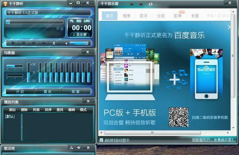Click music window scroll-up arrow
239x155 pixels.
pos(233,11)
